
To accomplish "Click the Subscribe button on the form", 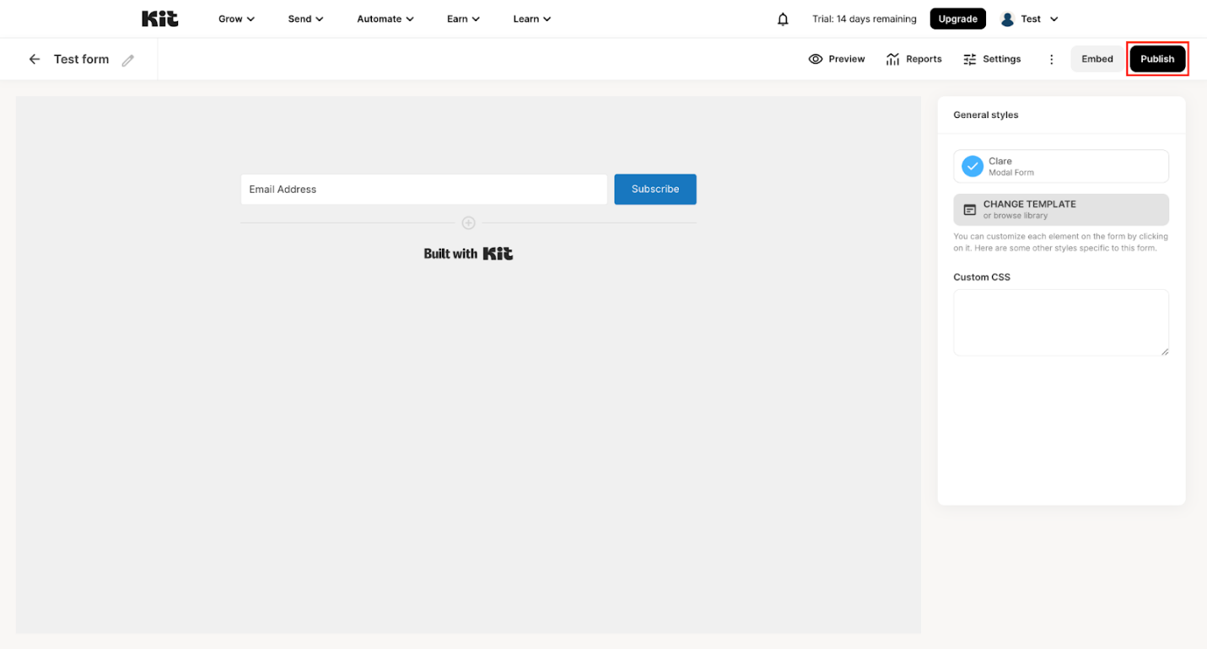I will (655, 189).
